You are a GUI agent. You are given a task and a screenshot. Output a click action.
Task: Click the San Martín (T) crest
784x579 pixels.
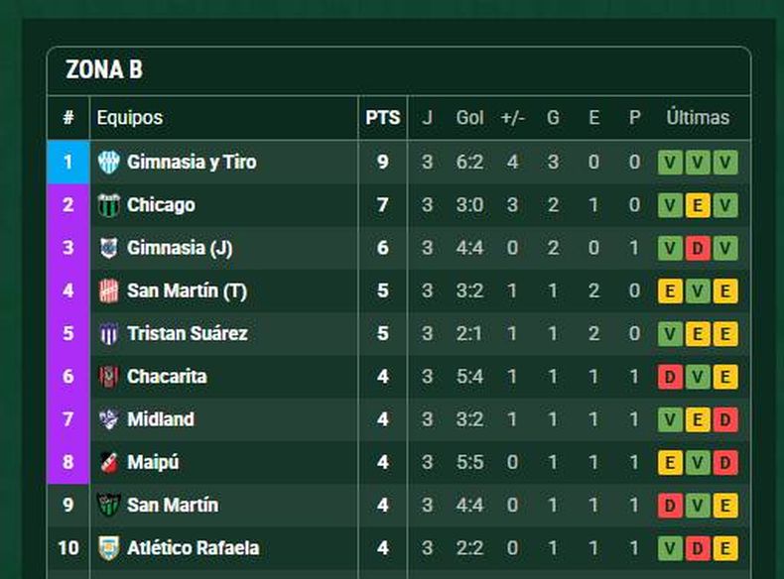pos(108,291)
